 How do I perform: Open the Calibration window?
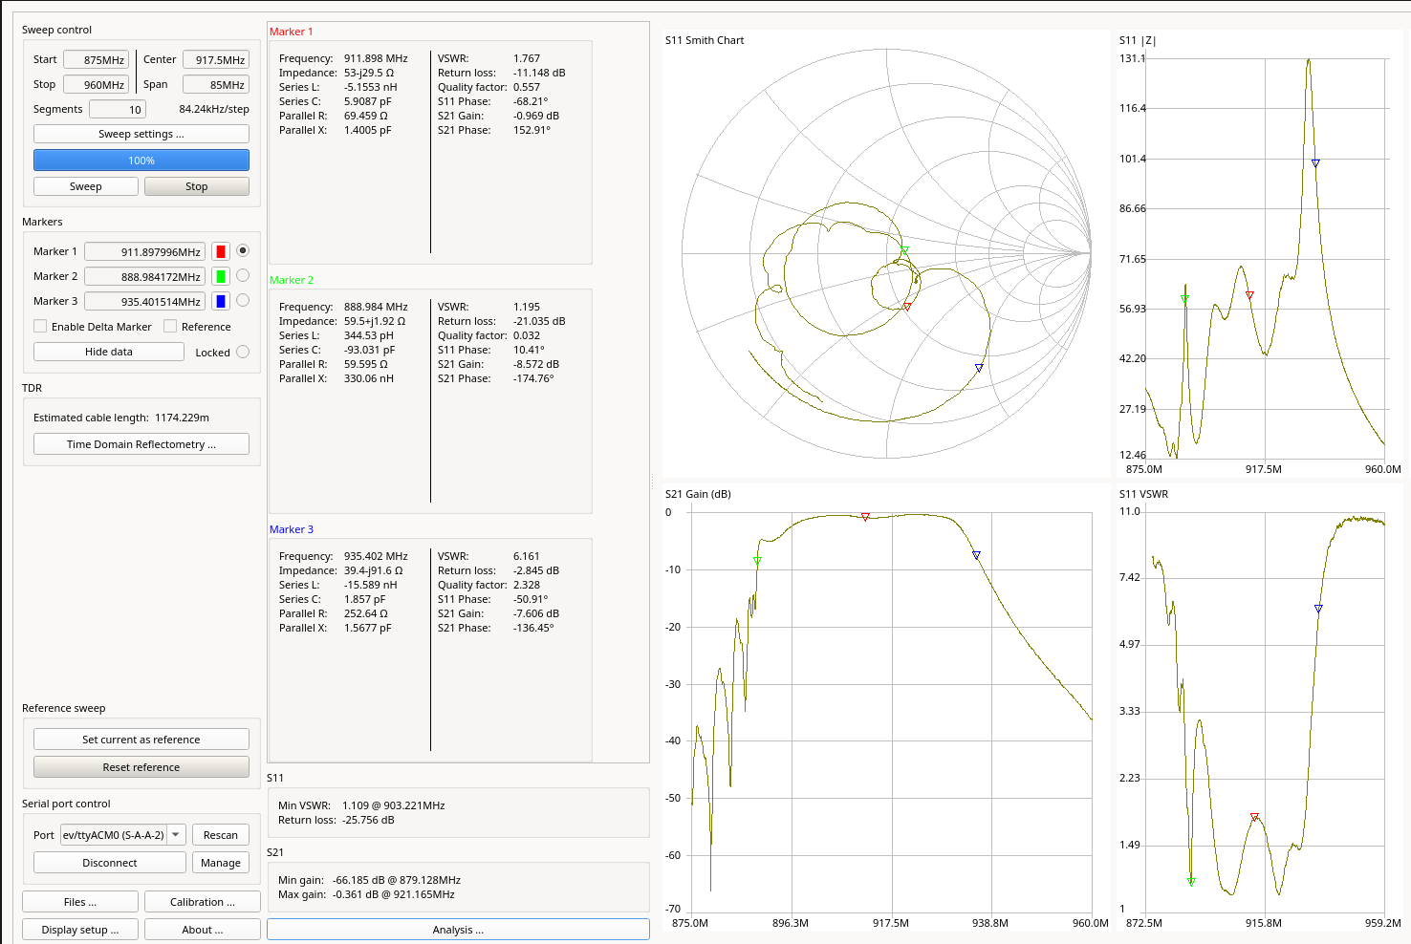click(x=202, y=902)
